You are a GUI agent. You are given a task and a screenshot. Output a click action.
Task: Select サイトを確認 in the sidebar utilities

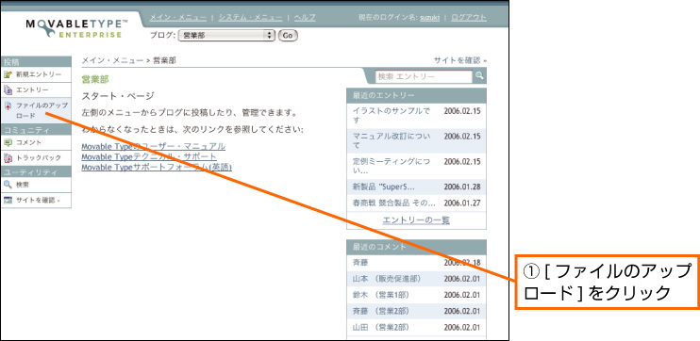pos(38,201)
